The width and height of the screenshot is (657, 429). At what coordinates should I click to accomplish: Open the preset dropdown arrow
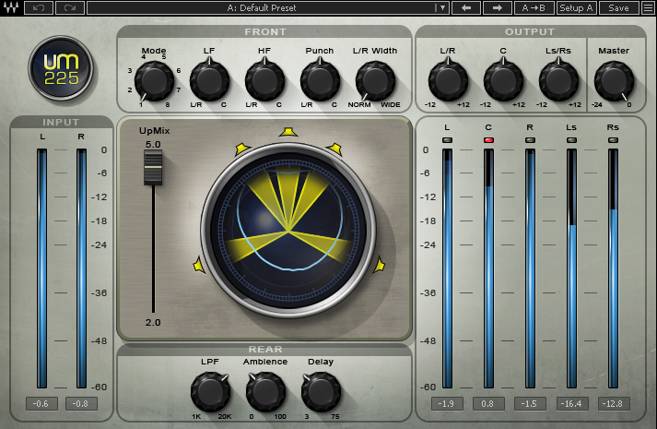[x=442, y=7]
